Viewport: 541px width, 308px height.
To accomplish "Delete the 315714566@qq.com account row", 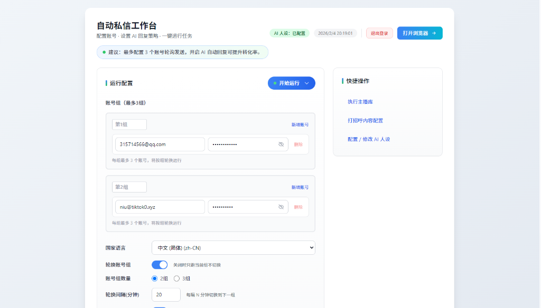I will (x=299, y=145).
